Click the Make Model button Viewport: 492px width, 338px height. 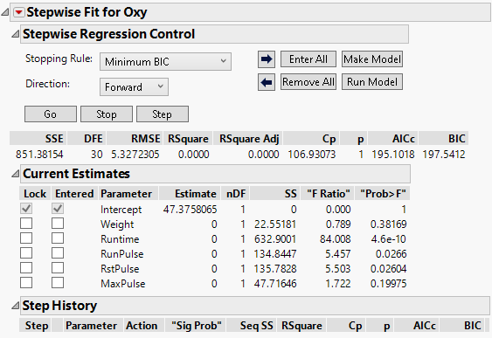click(372, 59)
